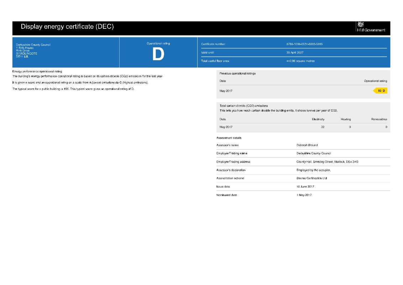
Task: Click the Energy performance operational rating heading
Action: click(x=37, y=71)
